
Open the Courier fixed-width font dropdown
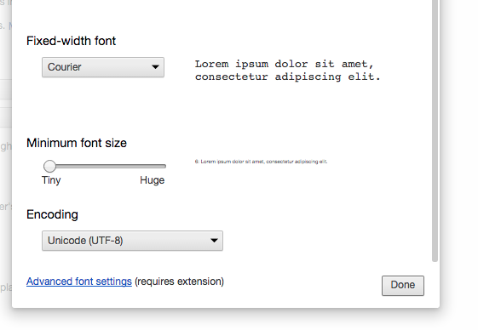click(103, 67)
